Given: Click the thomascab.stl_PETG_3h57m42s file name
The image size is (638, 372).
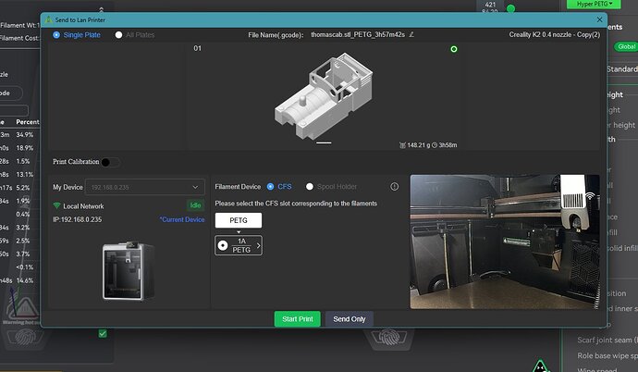Looking at the screenshot, I should coord(358,34).
